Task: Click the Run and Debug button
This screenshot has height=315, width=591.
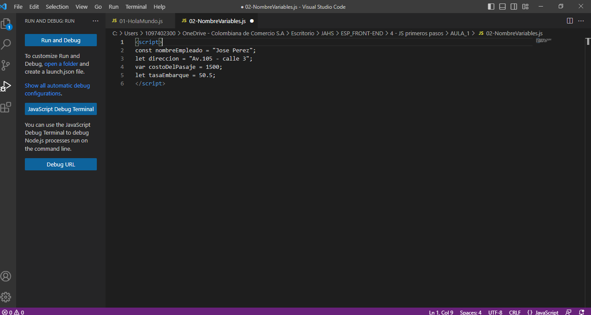Action: pos(61,40)
